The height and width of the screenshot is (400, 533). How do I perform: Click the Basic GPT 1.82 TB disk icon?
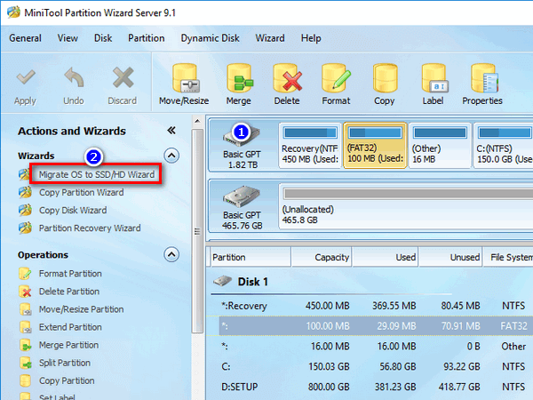pyautogui.click(x=242, y=135)
